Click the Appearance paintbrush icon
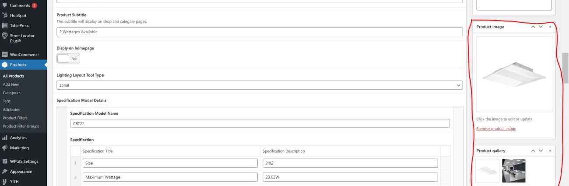 pyautogui.click(x=5, y=172)
